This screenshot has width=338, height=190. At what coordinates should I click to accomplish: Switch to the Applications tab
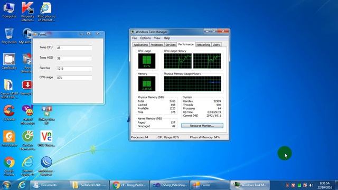[x=140, y=45]
